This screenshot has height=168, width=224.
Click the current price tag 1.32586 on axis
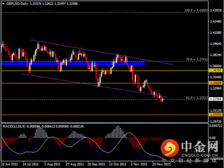(x=216, y=99)
